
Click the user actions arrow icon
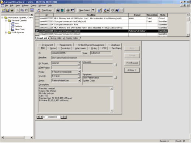tap(106, 10)
